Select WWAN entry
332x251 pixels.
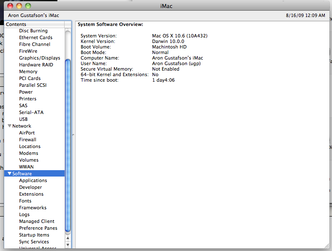tap(26, 167)
